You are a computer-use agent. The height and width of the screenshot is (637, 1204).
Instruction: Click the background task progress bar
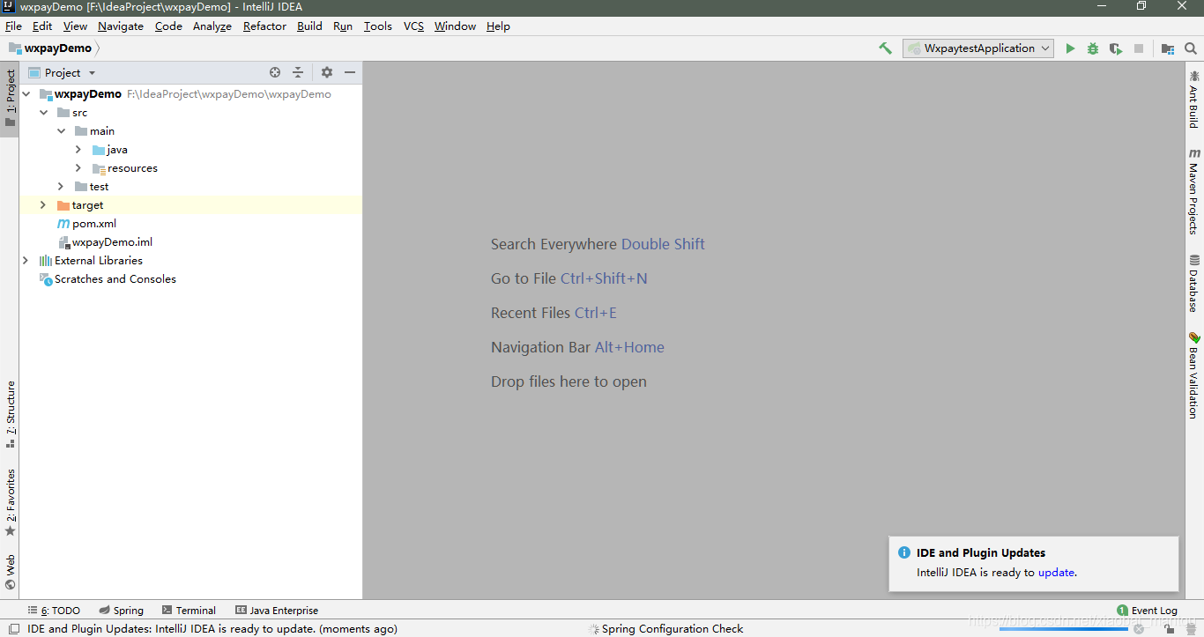[x=1063, y=629]
